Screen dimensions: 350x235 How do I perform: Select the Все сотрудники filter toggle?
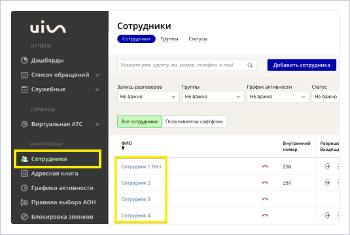pyautogui.click(x=139, y=121)
